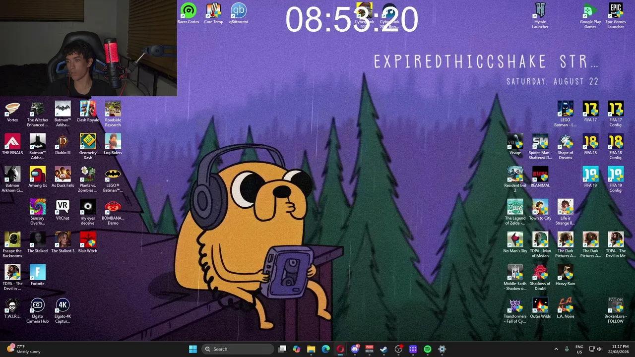The height and width of the screenshot is (357, 635).
Task: Launch the VRChat desktop shortcut
Action: click(x=63, y=210)
